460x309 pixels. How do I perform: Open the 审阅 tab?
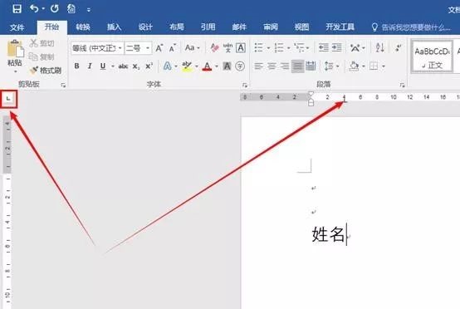coord(271,27)
